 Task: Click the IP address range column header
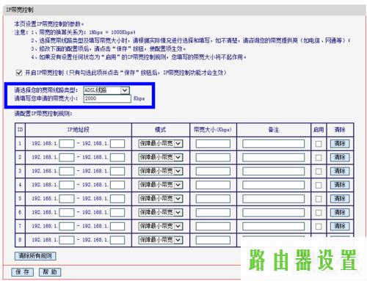tap(79, 130)
